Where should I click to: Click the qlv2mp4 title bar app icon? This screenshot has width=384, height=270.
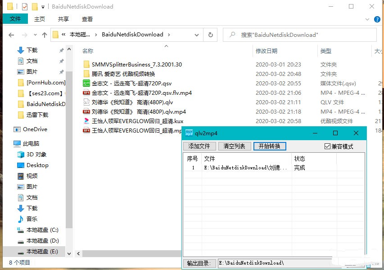click(189, 133)
